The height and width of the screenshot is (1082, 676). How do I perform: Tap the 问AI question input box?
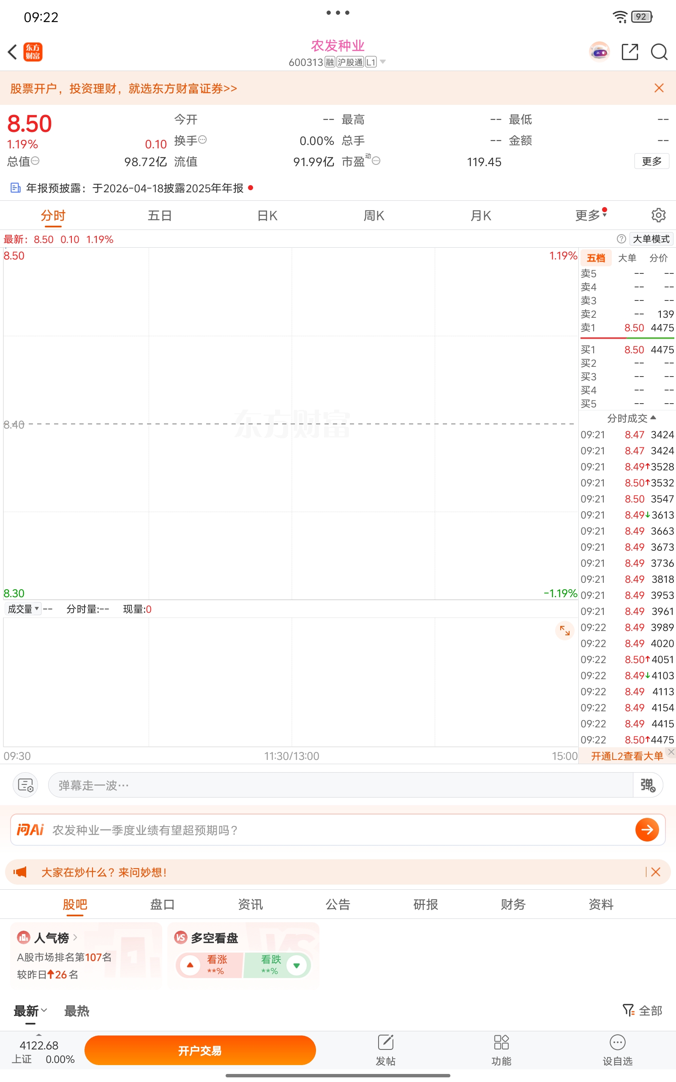[338, 830]
